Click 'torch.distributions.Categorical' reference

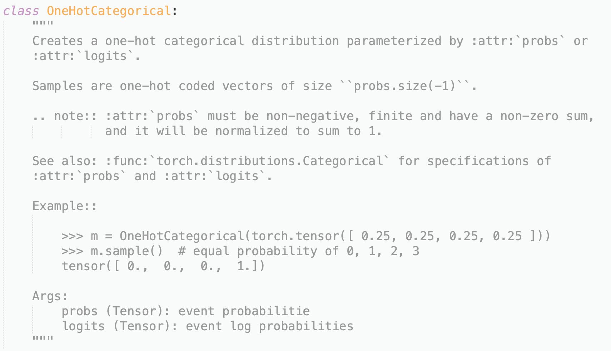270,161
